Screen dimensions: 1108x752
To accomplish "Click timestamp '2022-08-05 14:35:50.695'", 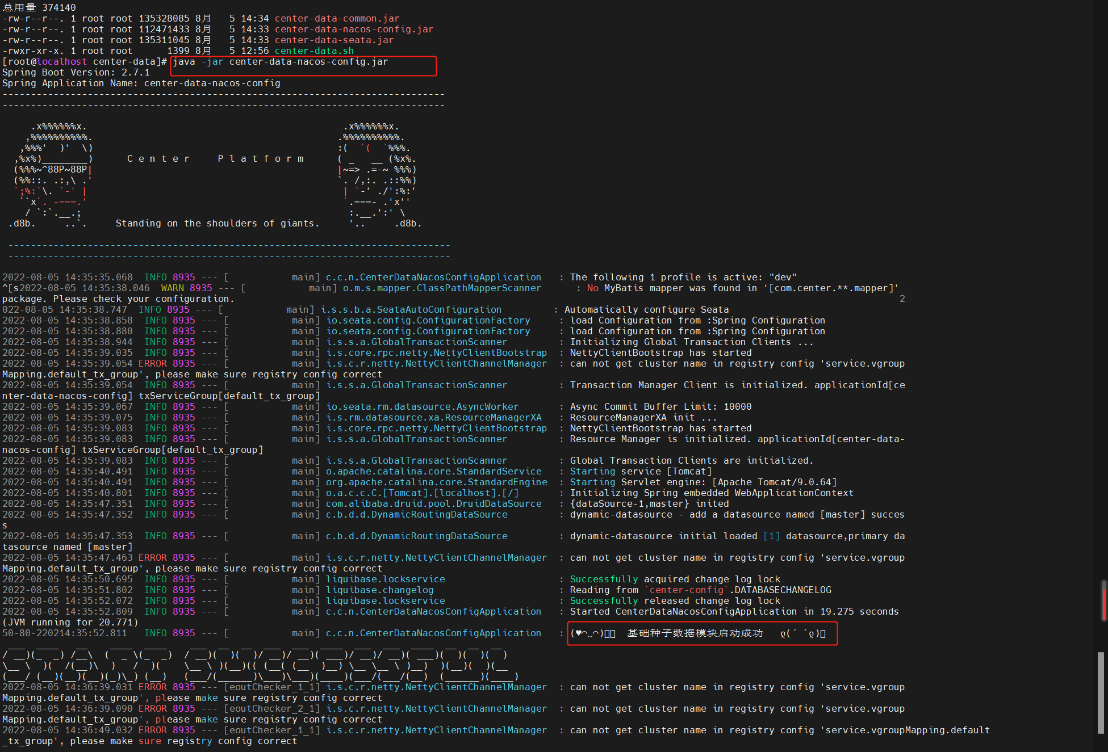I will 68,579.
